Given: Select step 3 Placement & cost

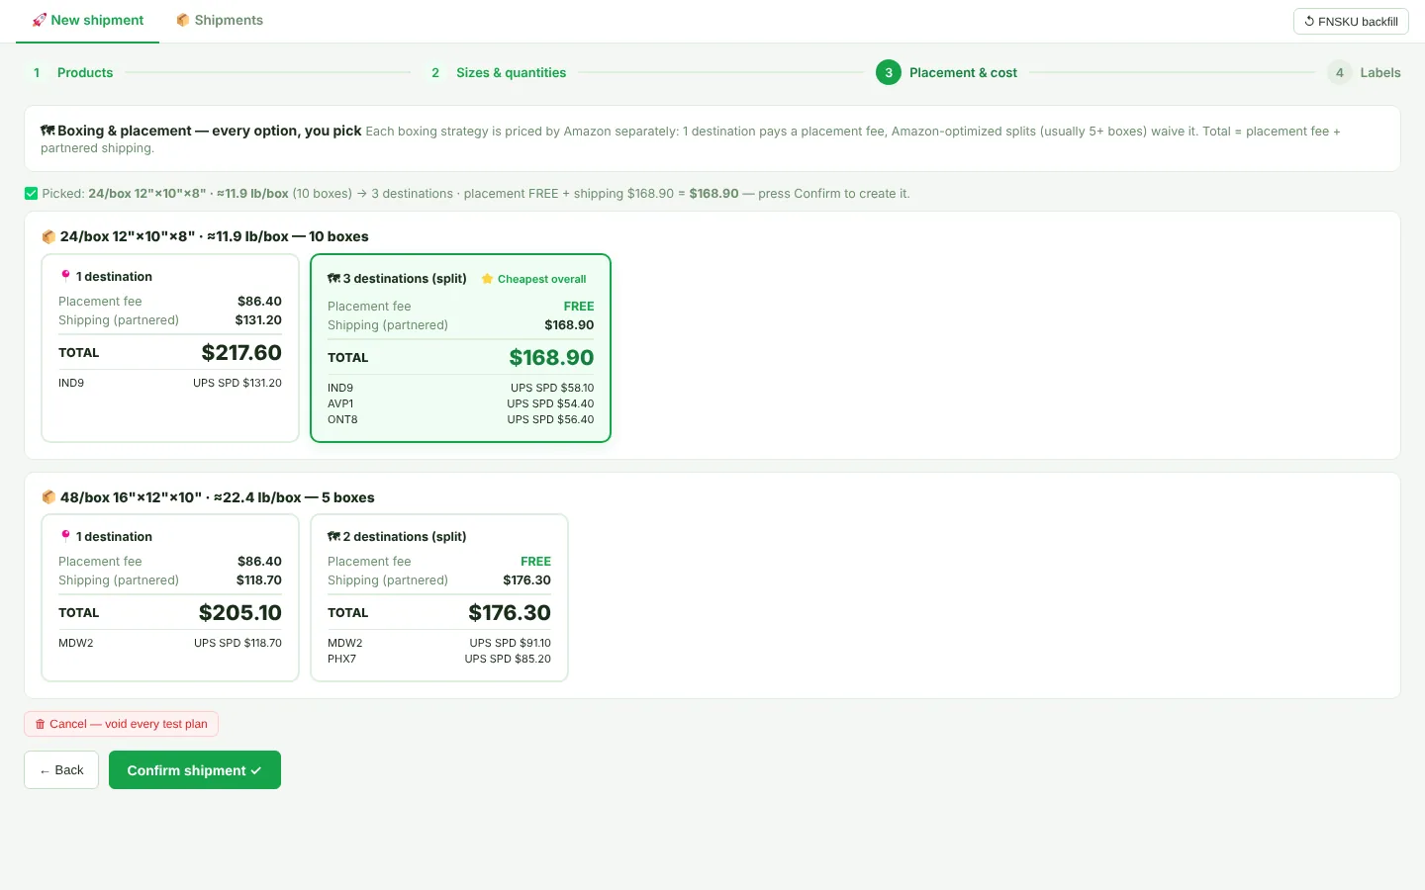Looking at the screenshot, I should (947, 73).
